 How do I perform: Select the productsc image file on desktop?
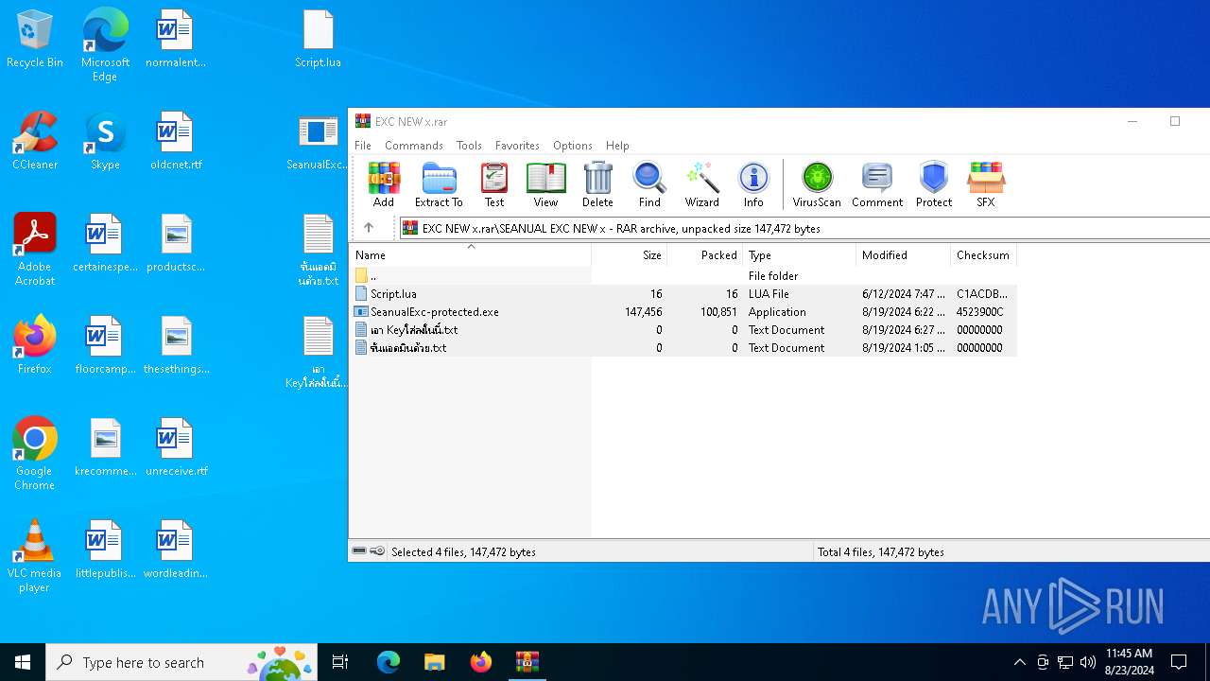pyautogui.click(x=176, y=243)
